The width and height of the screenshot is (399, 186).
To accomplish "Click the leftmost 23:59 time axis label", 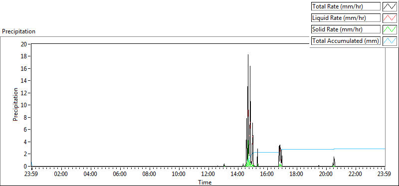I will 32,175.
